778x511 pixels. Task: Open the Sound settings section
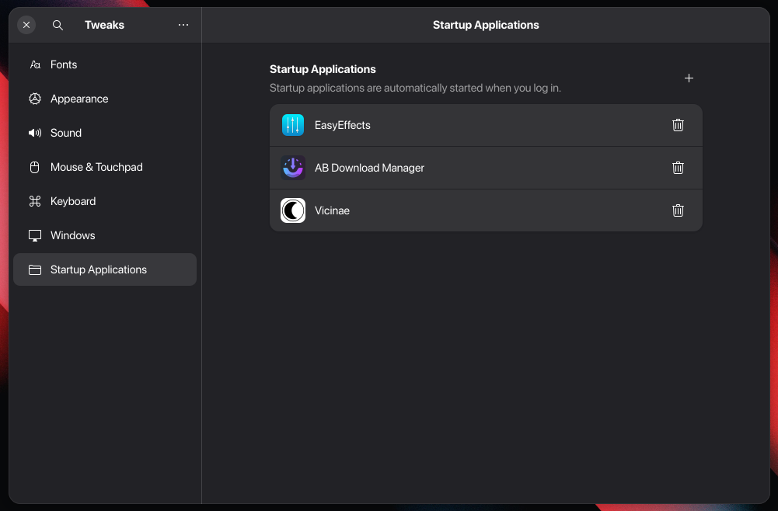[x=66, y=133]
